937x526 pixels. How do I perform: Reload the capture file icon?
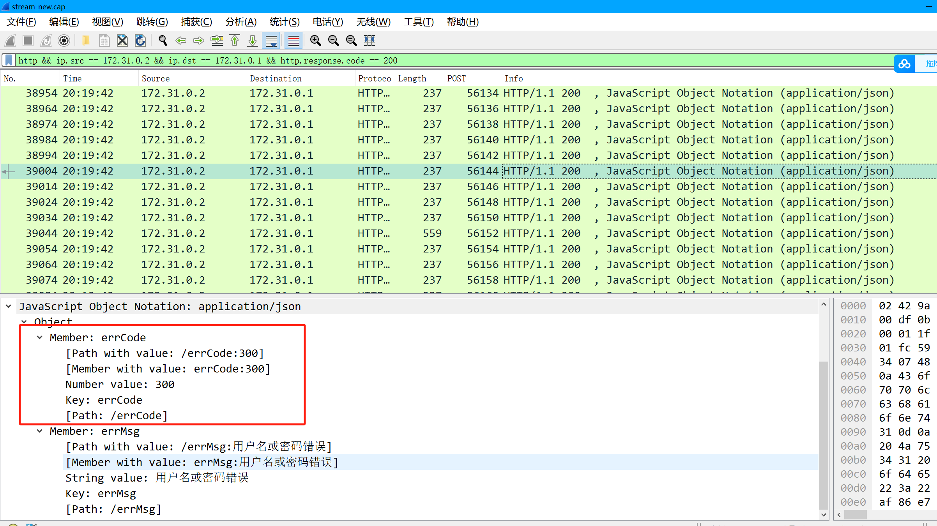coord(140,41)
